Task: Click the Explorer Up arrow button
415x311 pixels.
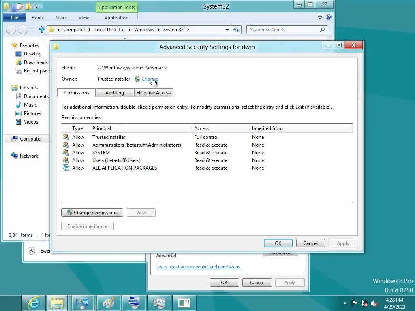Action: pos(42,29)
